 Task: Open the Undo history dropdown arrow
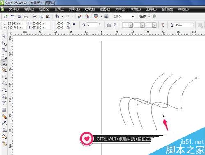pos(62,16)
